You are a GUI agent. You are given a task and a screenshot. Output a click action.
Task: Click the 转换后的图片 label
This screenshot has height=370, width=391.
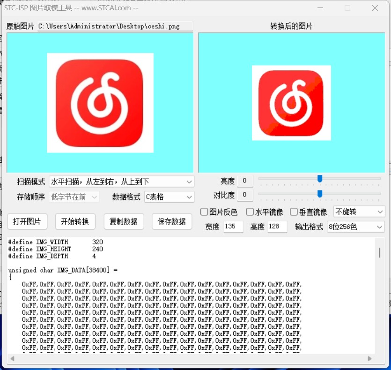point(291,26)
